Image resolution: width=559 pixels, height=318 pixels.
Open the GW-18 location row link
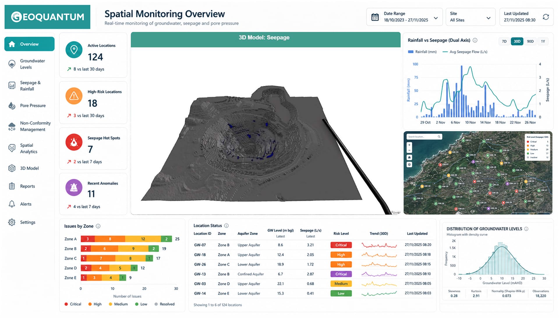coord(200,255)
